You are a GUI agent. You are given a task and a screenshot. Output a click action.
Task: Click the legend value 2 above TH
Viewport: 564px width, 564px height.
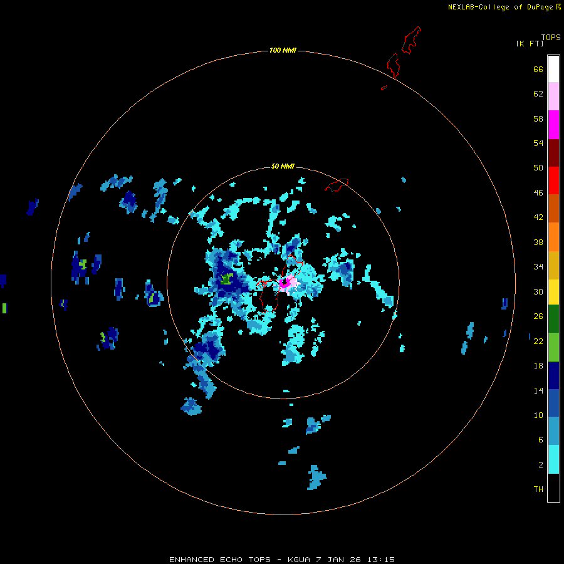(x=541, y=465)
